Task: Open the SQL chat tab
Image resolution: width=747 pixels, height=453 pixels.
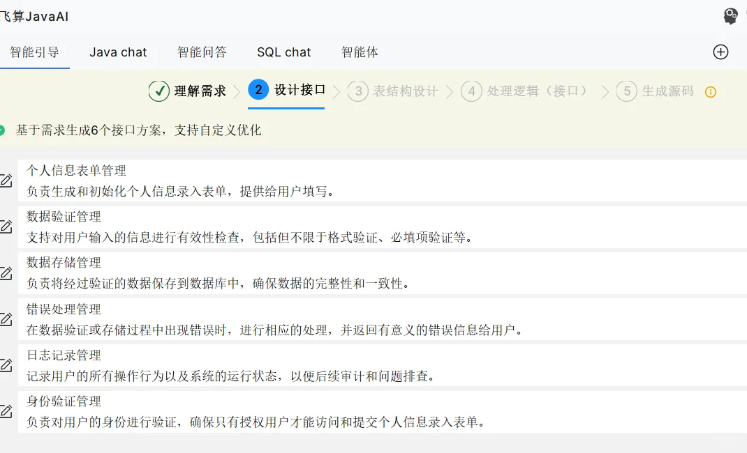Action: tap(283, 52)
